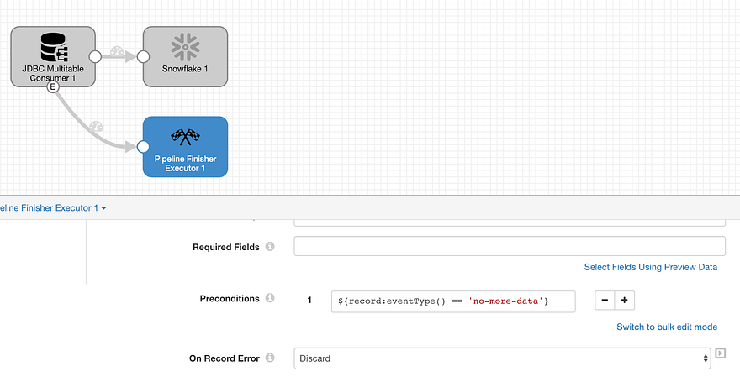Open info tooltip for On Record Error
The height and width of the screenshot is (382, 740).
[x=270, y=358]
